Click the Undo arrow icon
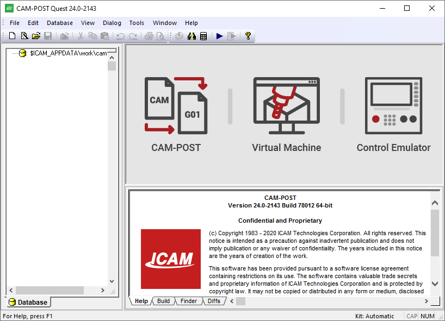 121,36
